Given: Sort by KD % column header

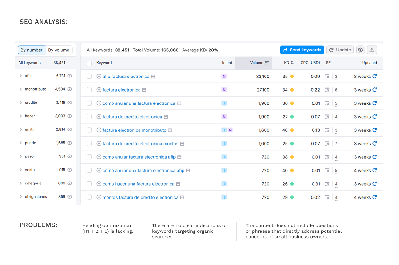Looking at the screenshot, I should 289,63.
